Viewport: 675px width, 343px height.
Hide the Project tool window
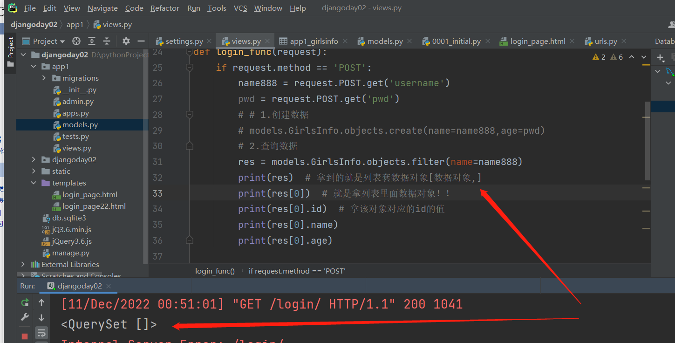[141, 41]
